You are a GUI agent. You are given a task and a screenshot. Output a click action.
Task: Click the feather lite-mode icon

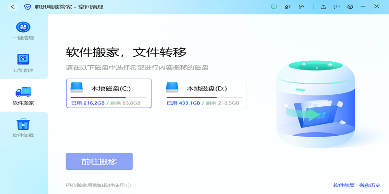click(x=287, y=6)
